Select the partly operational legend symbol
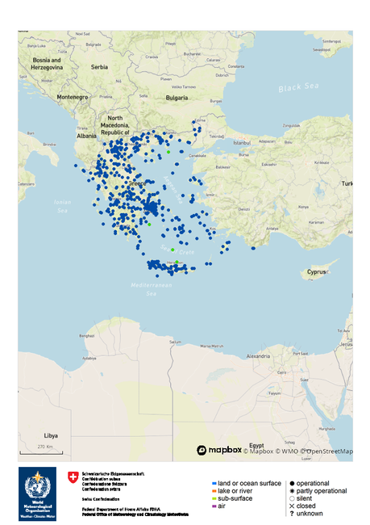Image resolution: width=370 pixels, height=525 pixels. pyautogui.click(x=292, y=491)
